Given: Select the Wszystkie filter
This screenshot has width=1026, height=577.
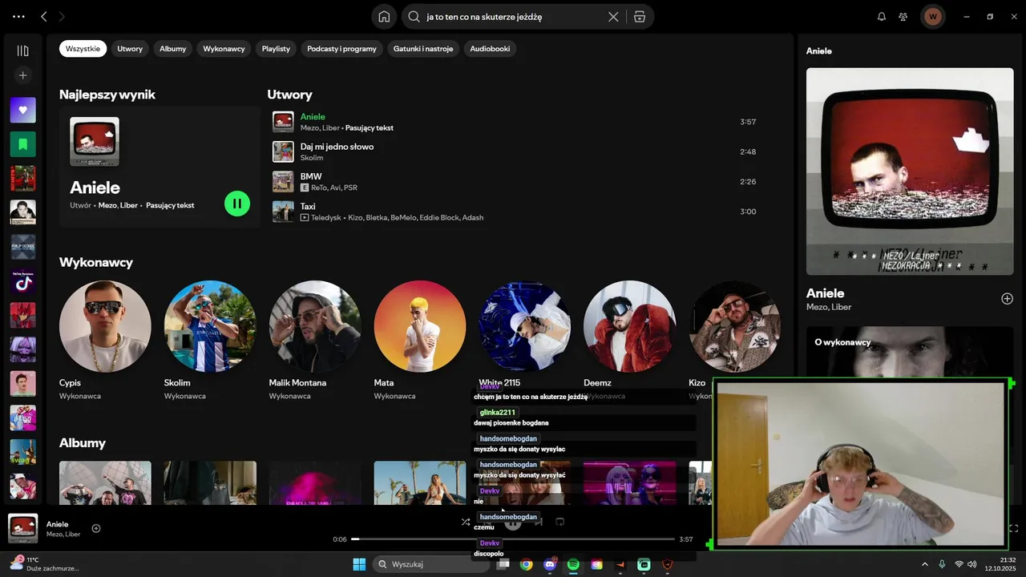Looking at the screenshot, I should click(83, 49).
